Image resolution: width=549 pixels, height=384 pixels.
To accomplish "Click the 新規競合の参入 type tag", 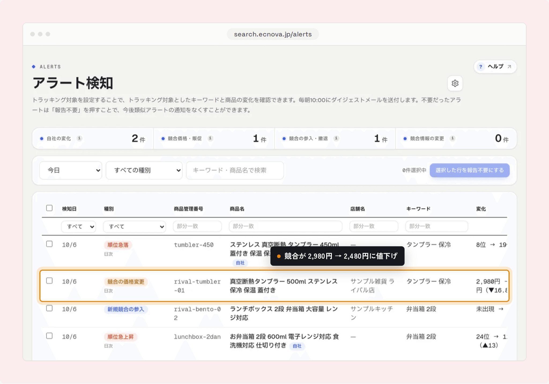I will [126, 309].
